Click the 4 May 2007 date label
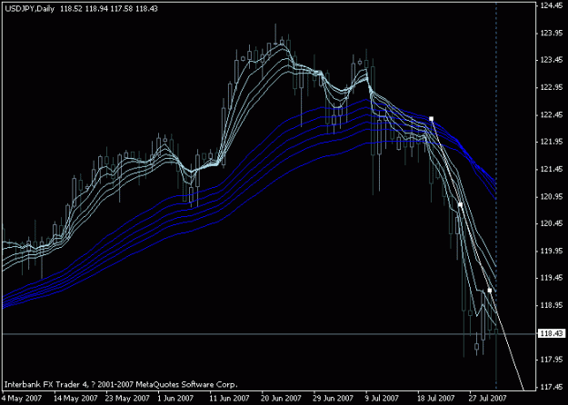This screenshot has width=568, height=405. [x=21, y=399]
